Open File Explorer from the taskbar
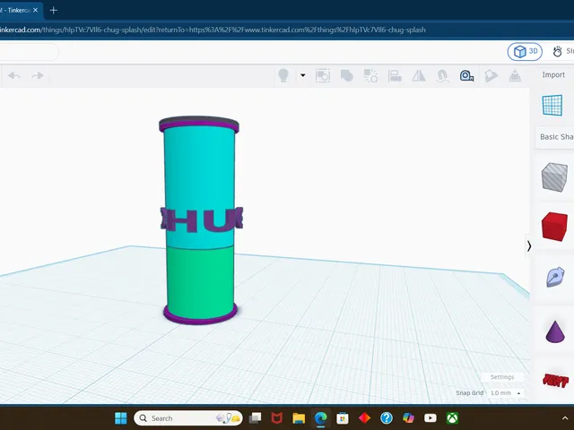574x430 pixels. [299, 418]
